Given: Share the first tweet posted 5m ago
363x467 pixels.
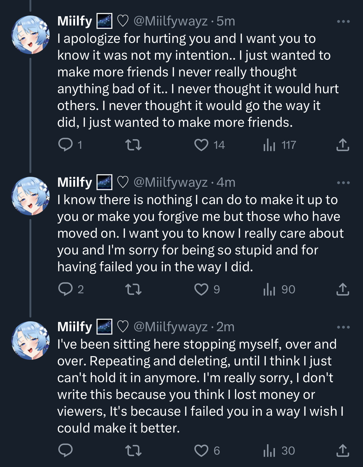Looking at the screenshot, I should (x=343, y=145).
